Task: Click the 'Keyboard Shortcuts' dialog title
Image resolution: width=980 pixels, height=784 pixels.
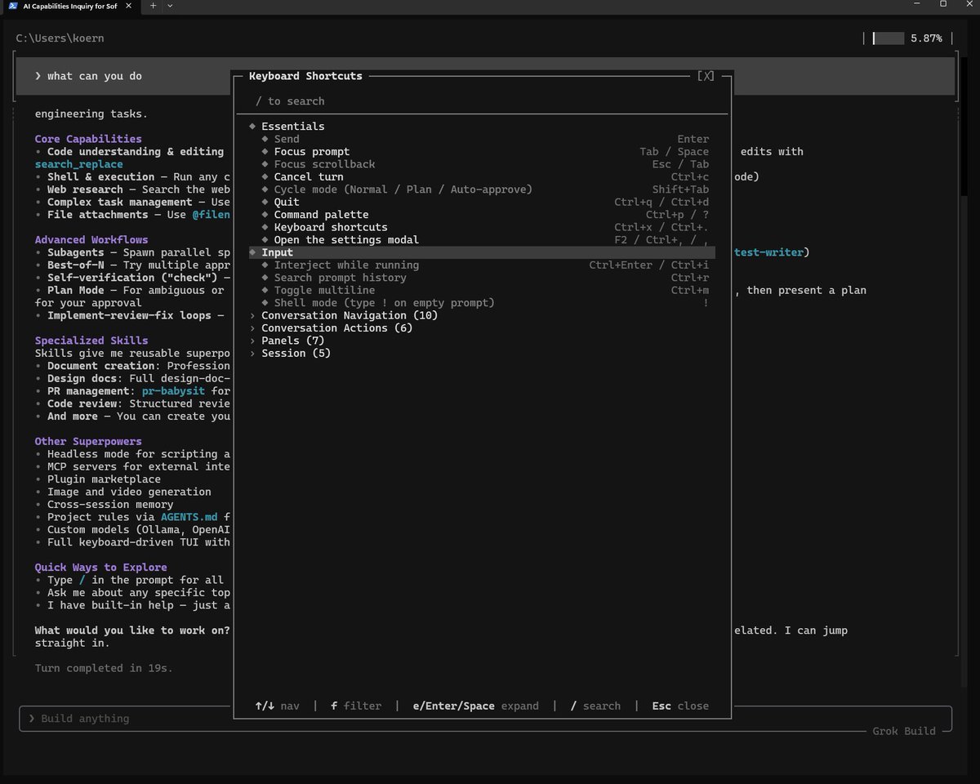Action: [x=305, y=76]
